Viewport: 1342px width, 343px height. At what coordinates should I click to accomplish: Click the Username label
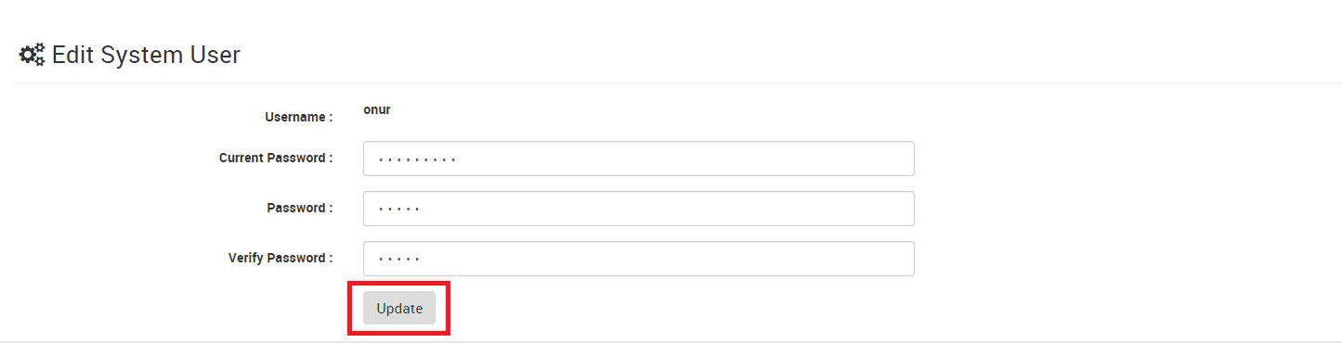[299, 118]
